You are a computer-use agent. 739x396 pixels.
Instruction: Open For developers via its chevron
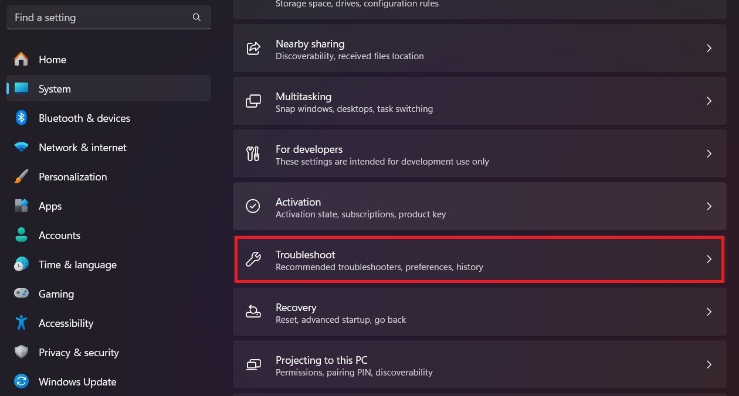pos(709,153)
